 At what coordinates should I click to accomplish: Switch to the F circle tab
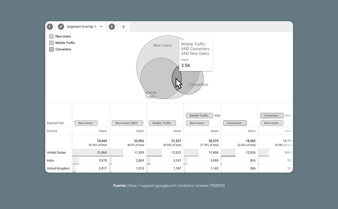point(50,27)
